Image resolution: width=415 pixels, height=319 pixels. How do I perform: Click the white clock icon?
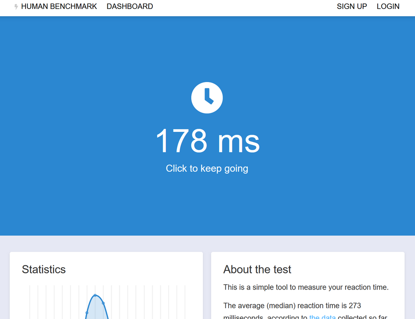click(207, 98)
